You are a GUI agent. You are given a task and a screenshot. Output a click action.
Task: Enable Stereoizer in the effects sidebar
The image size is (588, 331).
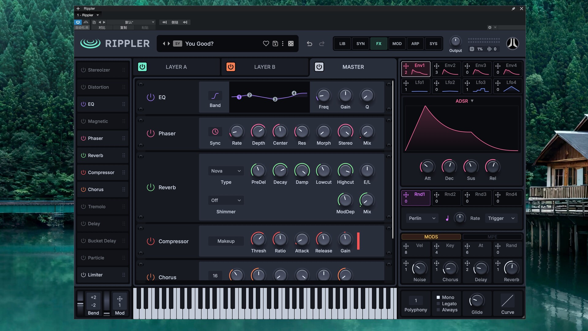pyautogui.click(x=83, y=70)
